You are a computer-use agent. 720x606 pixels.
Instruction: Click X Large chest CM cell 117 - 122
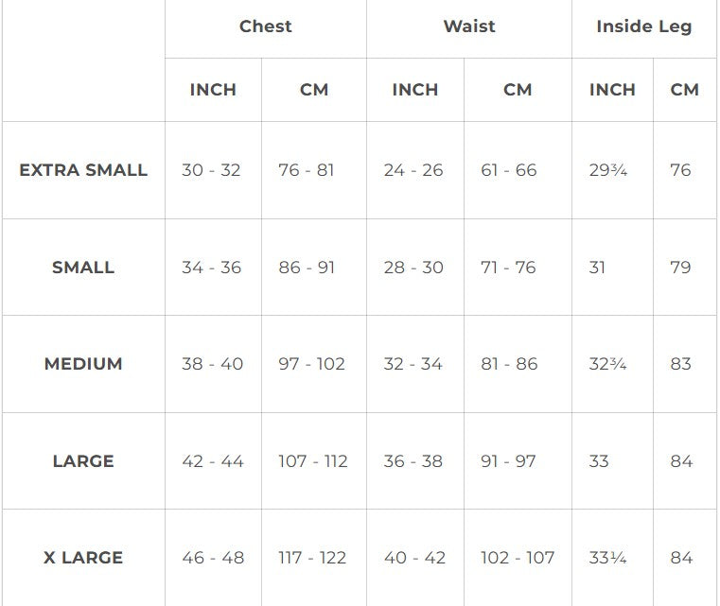click(x=312, y=558)
